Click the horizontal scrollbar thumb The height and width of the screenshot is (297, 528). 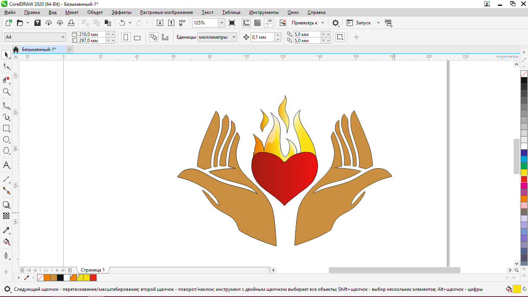coord(394,270)
